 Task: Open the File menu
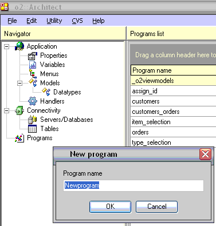point(12,21)
